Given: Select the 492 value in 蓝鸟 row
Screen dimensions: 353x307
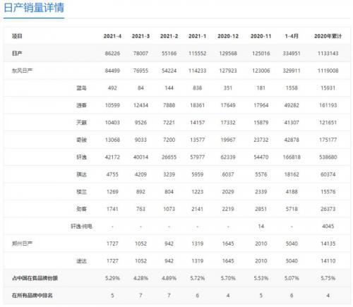Looking at the screenshot, I should 112,88.
